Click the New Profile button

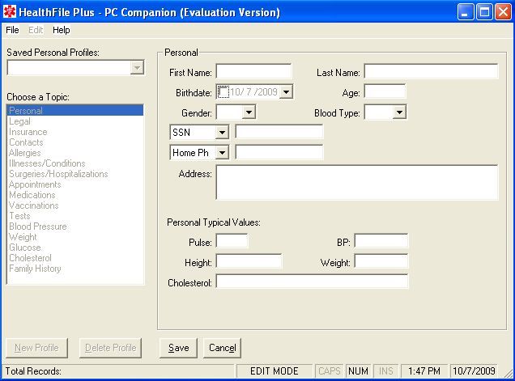[36, 348]
